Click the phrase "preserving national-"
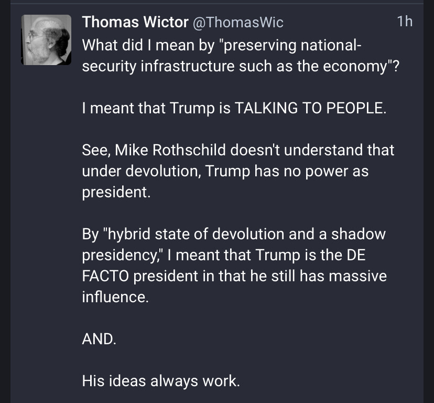Screen dimensions: 434x403 [x=292, y=45]
